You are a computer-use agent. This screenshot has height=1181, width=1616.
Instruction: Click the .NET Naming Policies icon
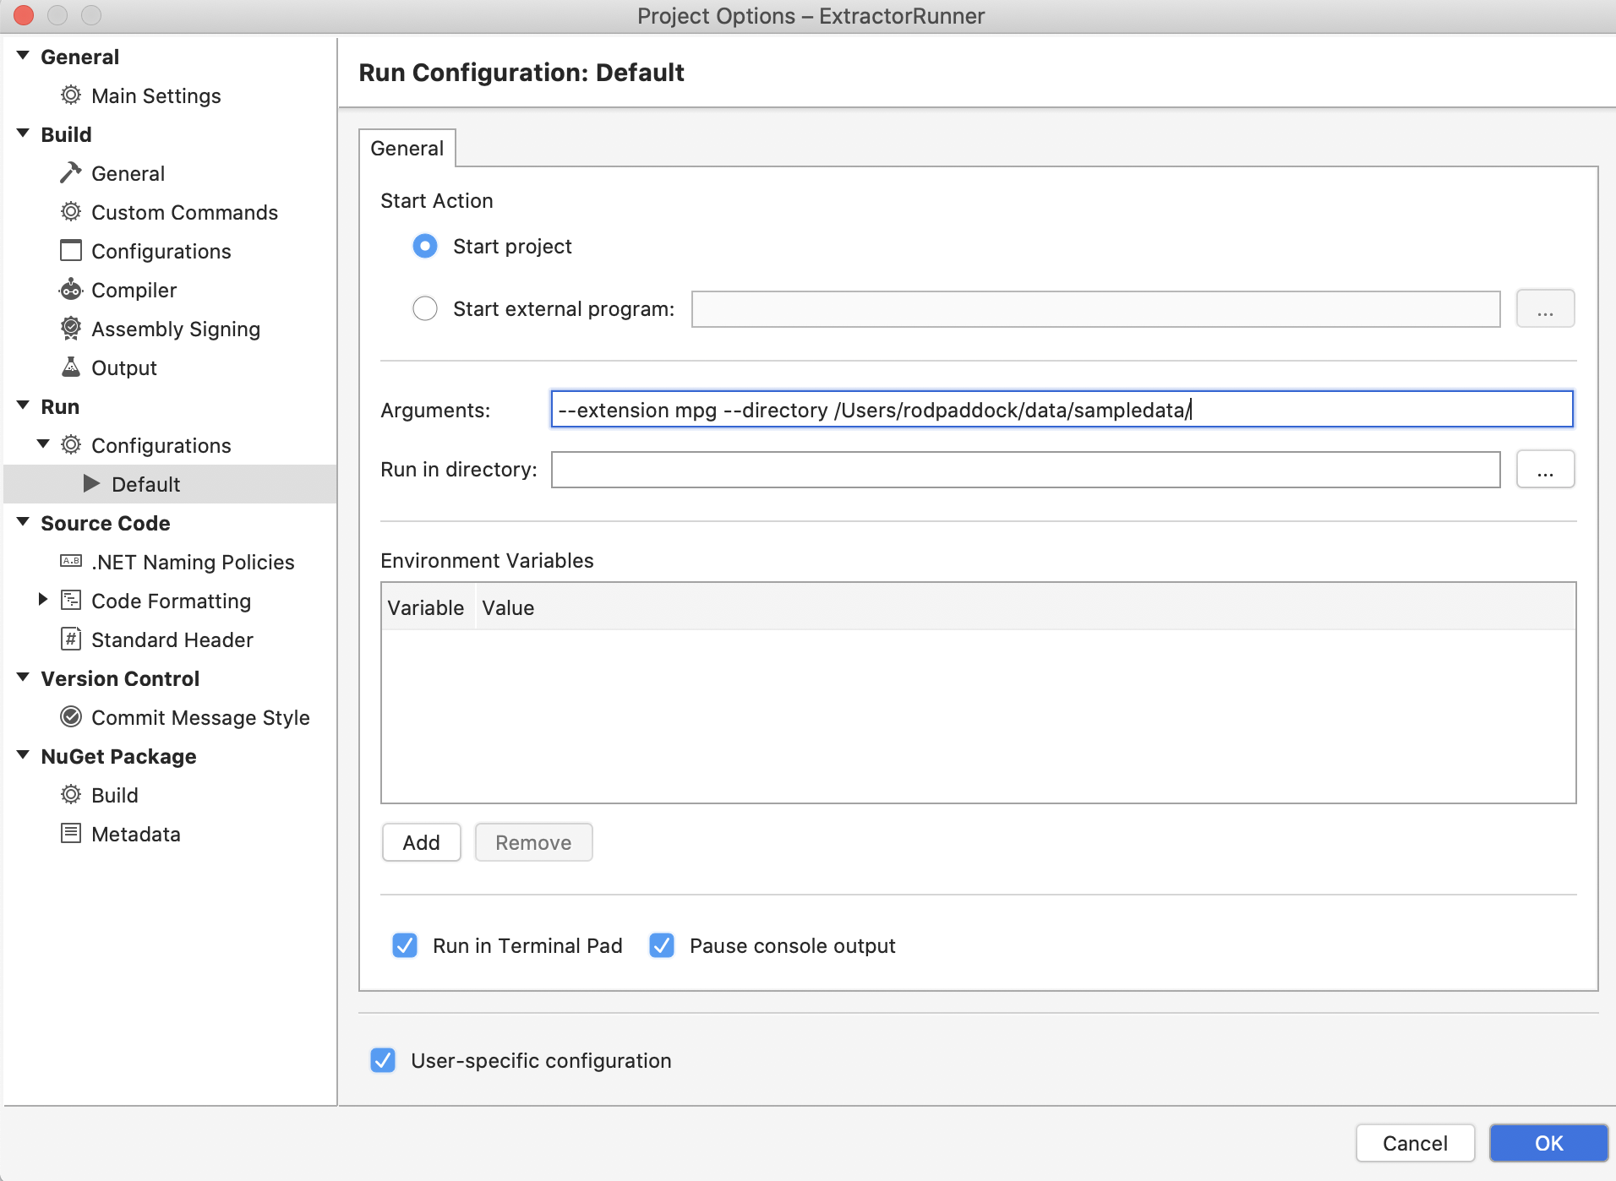(x=71, y=562)
